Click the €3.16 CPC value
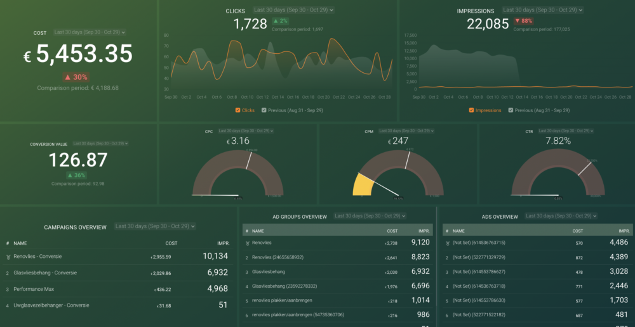 pyautogui.click(x=237, y=141)
